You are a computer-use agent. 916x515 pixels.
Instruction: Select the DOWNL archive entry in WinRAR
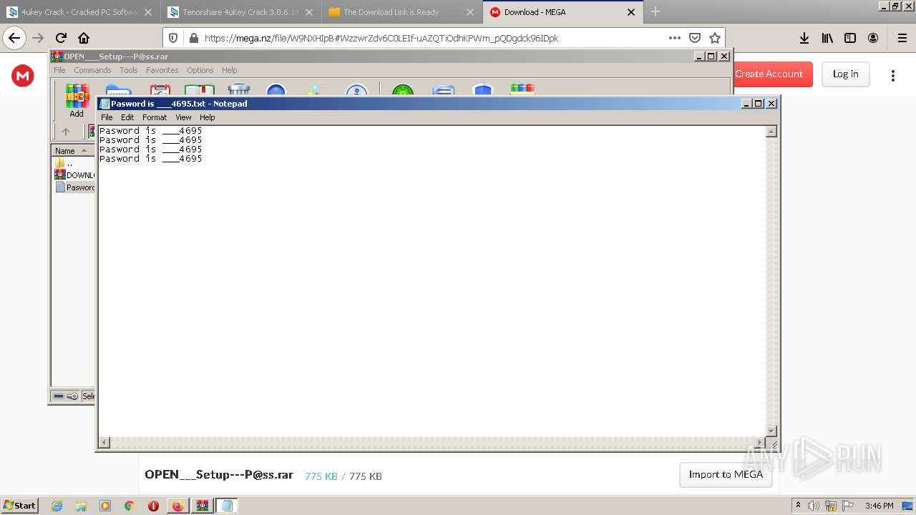[74, 175]
